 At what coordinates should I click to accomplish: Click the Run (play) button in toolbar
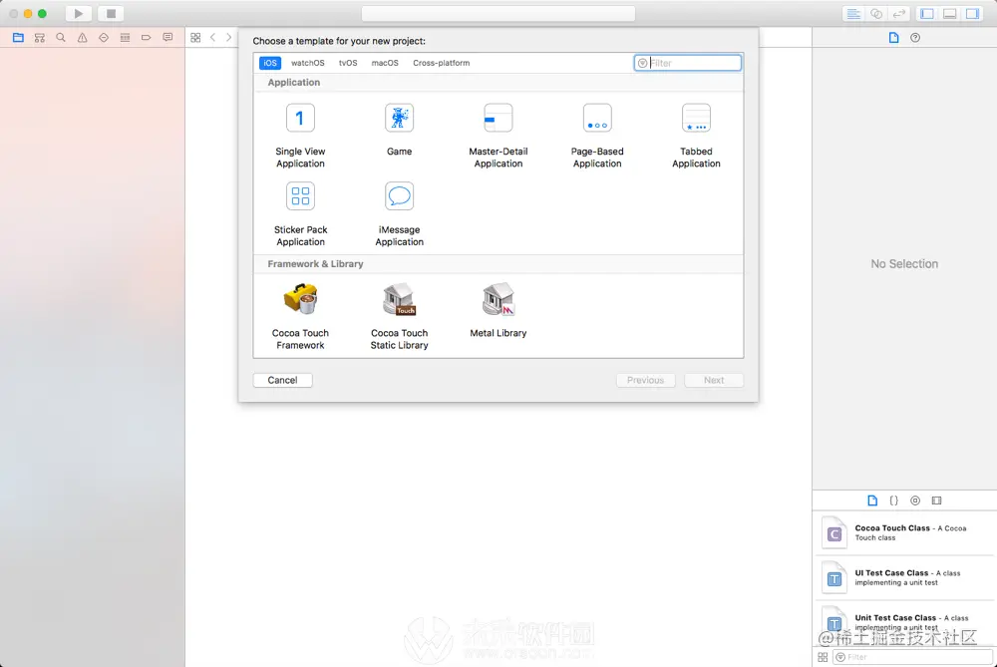click(x=78, y=13)
